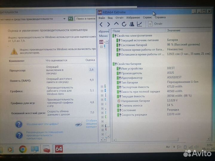Click left arrow of details horizontal scrollbar
215x161 pixels.
click(114, 140)
